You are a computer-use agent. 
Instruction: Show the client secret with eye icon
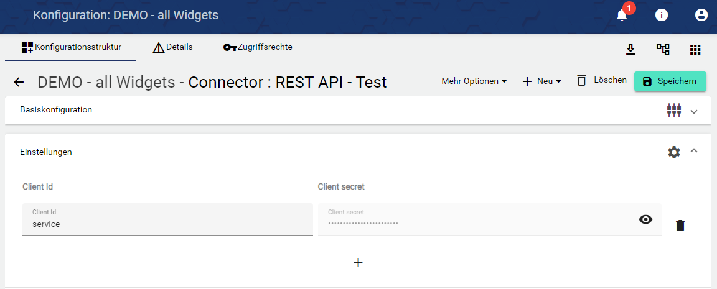point(646,219)
